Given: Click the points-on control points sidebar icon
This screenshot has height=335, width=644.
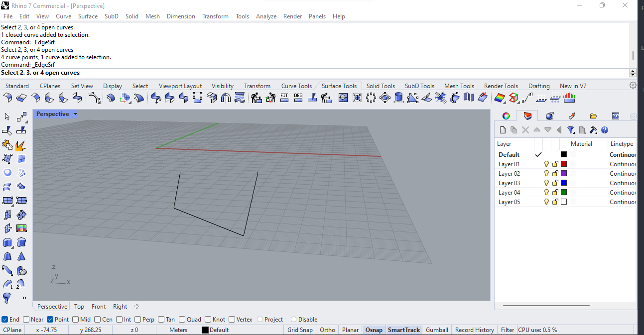Looking at the screenshot, I should [x=21, y=117].
